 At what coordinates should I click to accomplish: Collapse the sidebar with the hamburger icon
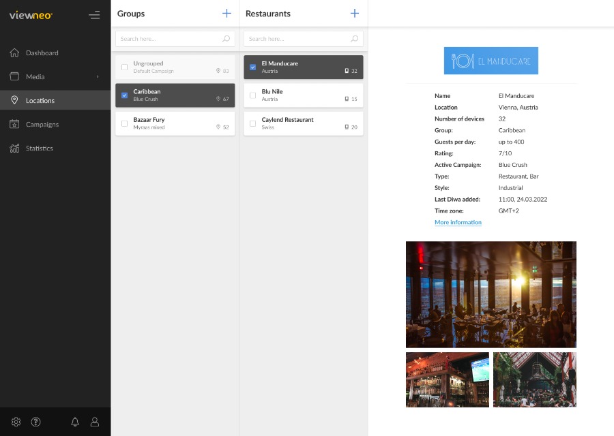[x=94, y=14]
